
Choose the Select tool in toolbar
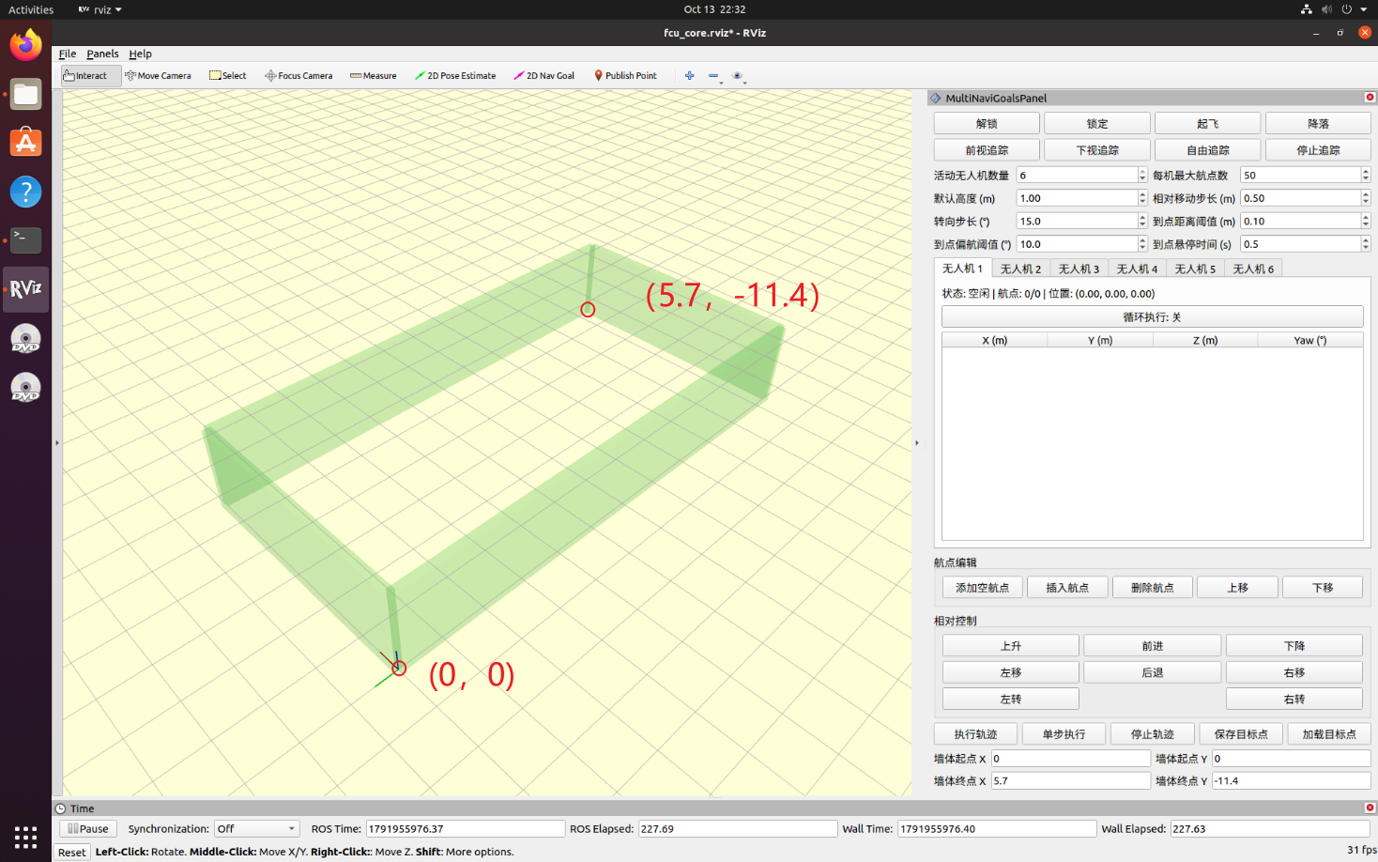click(x=228, y=76)
